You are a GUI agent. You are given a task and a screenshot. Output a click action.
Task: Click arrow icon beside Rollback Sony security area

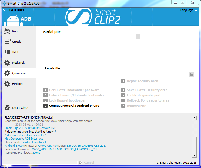pyautogui.click(x=123, y=100)
